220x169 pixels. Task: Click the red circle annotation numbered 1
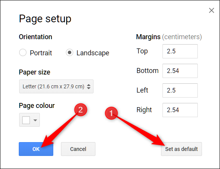[111, 113]
